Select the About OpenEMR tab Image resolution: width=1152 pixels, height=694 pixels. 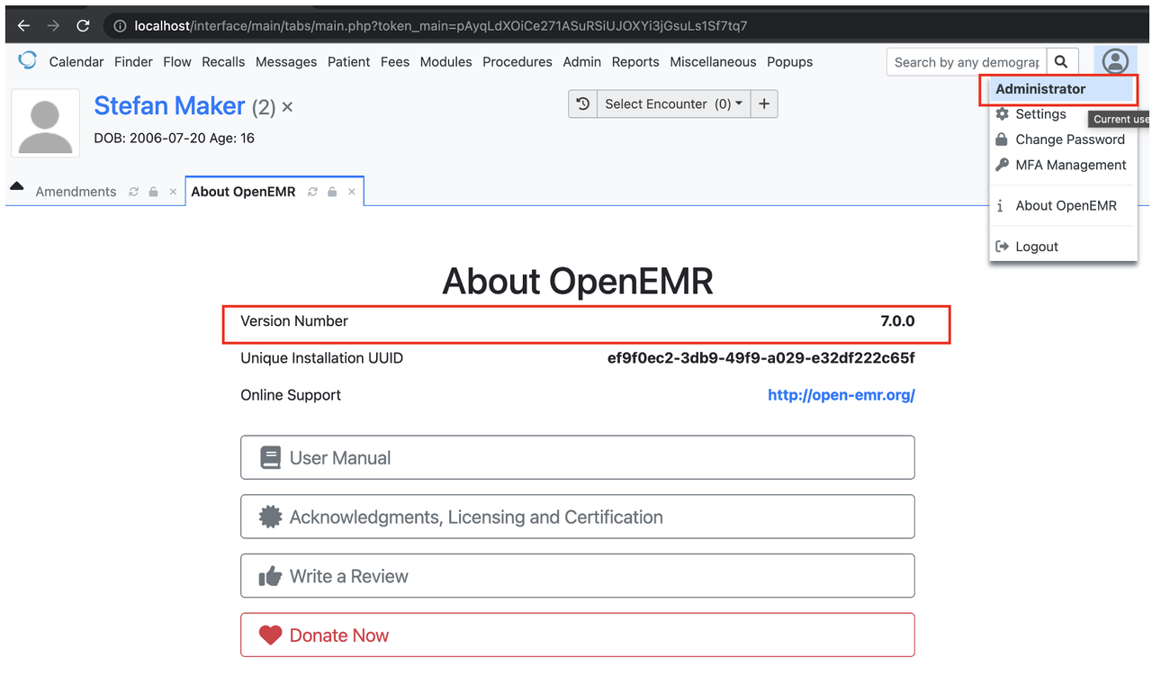pyautogui.click(x=243, y=192)
